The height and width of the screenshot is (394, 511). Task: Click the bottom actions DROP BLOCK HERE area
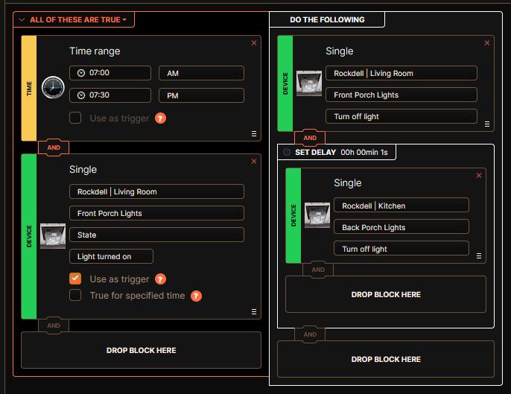pos(386,359)
